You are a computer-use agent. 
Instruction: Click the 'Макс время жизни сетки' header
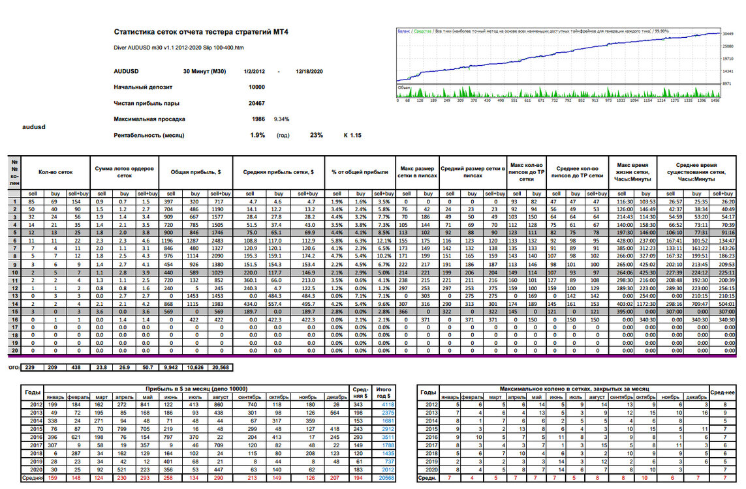pos(632,172)
